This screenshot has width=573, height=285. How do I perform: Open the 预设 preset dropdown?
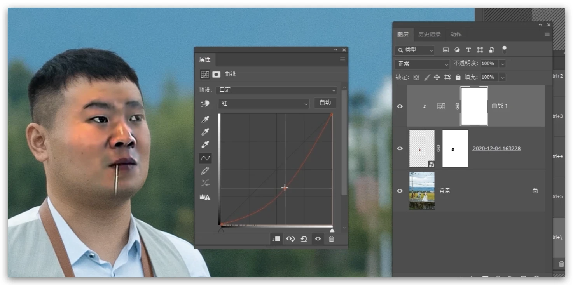(x=277, y=90)
